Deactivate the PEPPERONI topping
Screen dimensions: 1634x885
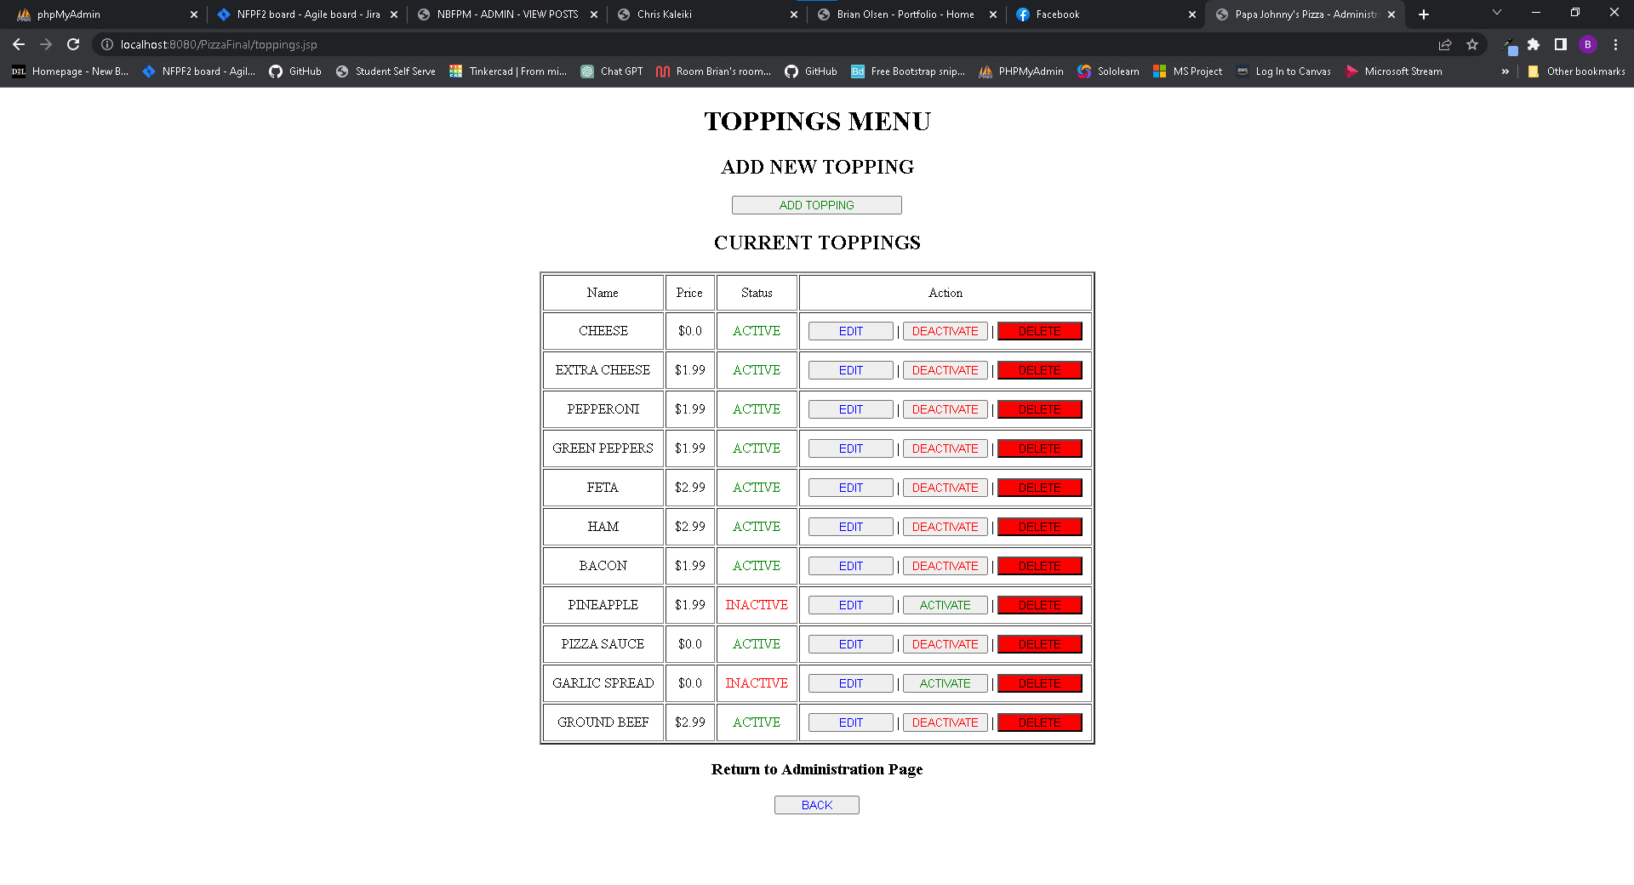(x=945, y=409)
